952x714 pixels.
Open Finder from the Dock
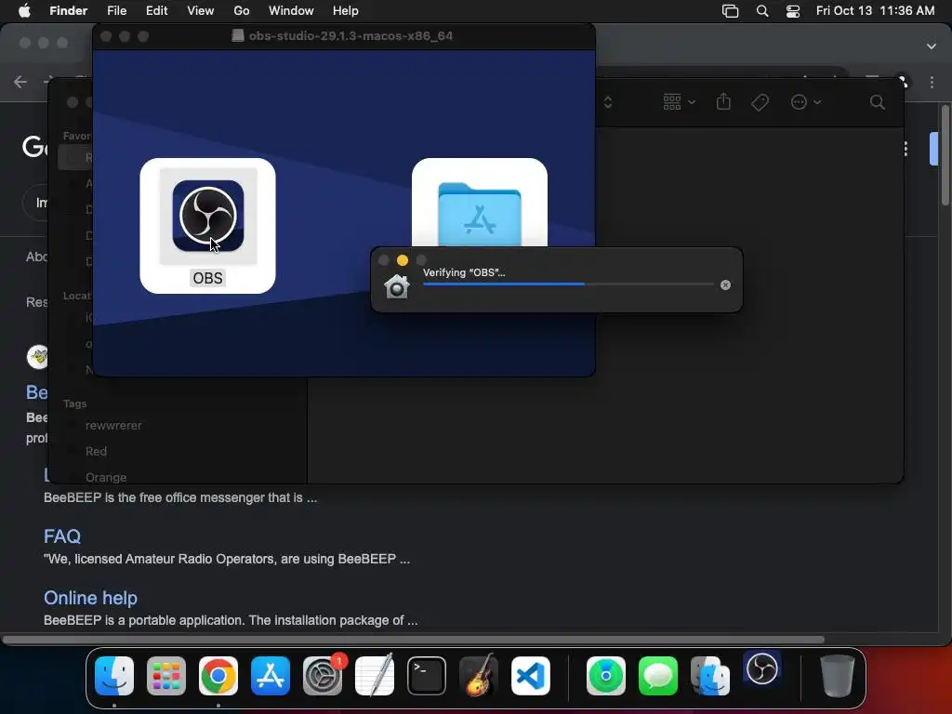(114, 675)
